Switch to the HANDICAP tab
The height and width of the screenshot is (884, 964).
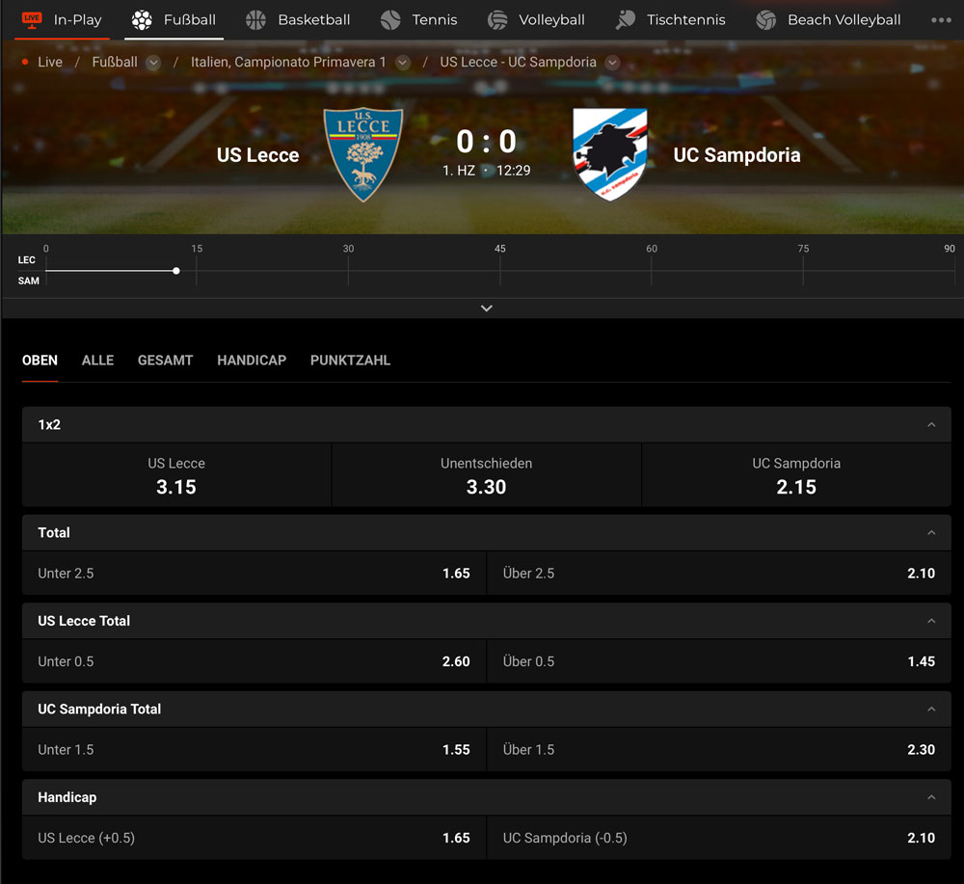tap(252, 361)
